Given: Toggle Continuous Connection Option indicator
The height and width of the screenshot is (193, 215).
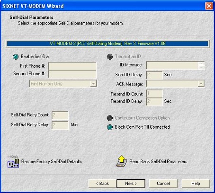Looking at the screenshot, I should click(110, 118).
